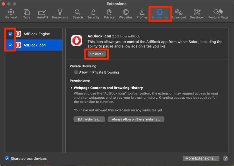Click the large AdBlock Icon logo in details
Viewport: 234px width, 166px height.
[x=76, y=41]
